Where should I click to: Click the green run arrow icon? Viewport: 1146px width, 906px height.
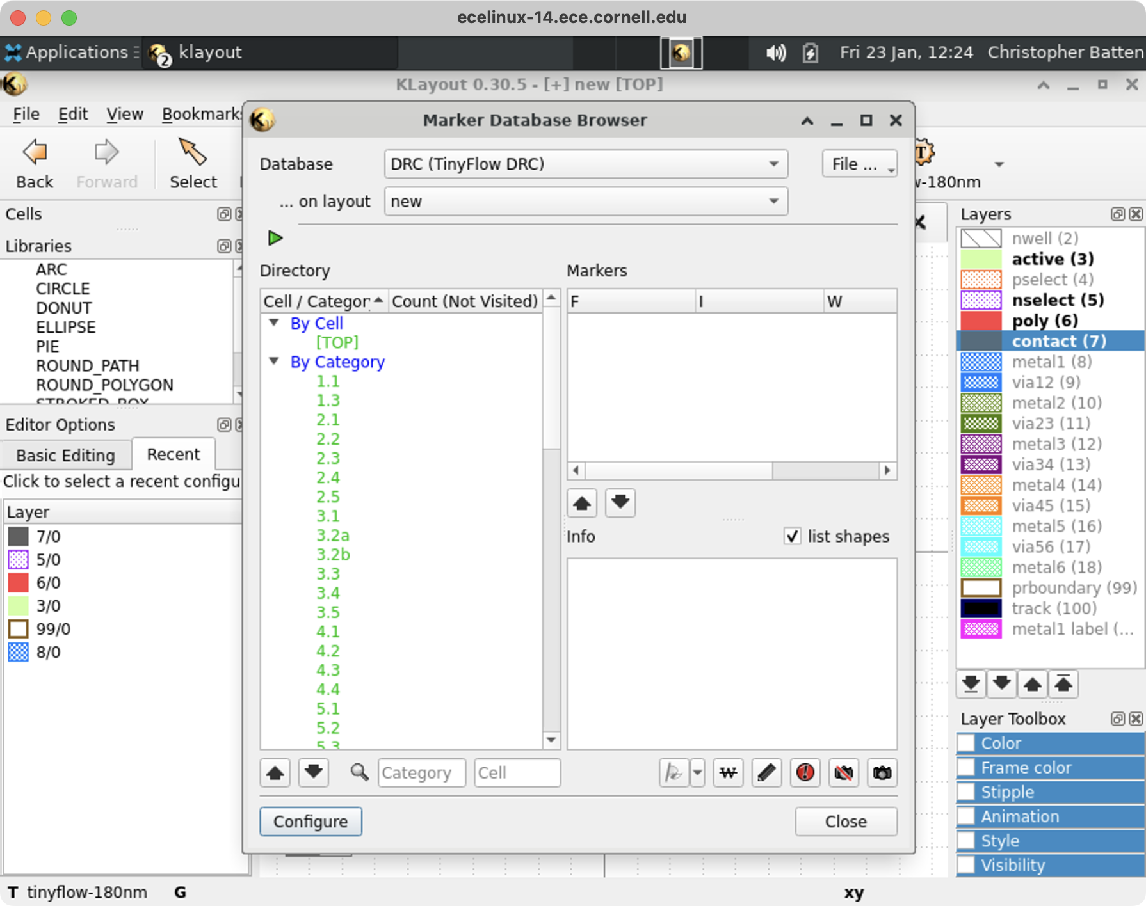[x=275, y=238]
